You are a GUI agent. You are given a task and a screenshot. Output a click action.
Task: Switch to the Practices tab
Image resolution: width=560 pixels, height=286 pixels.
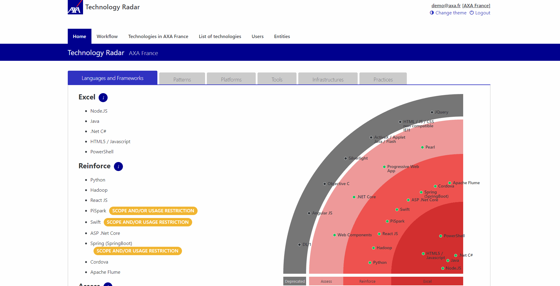pyautogui.click(x=383, y=79)
